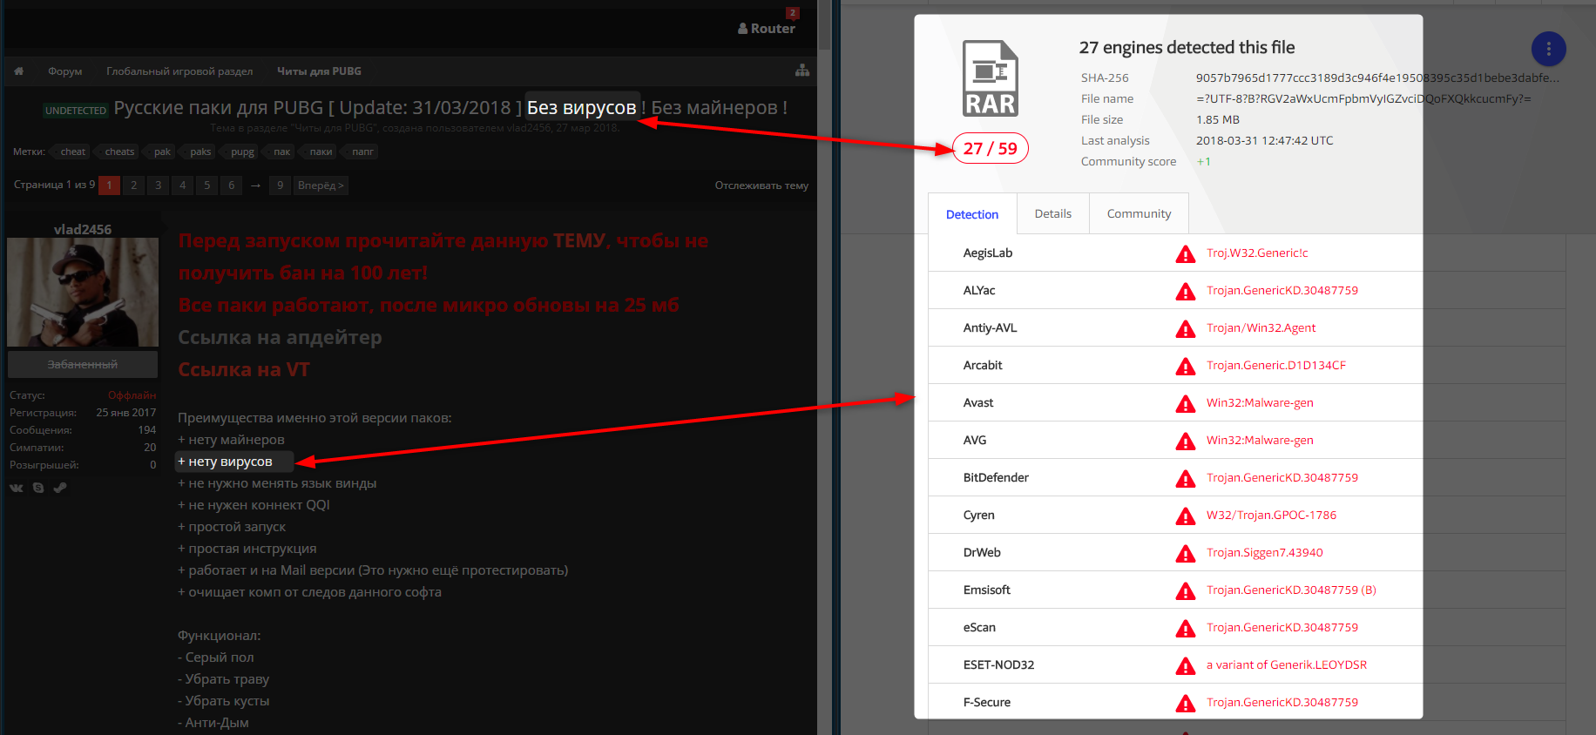Click the Troj.W32.Generic!c detection text
Image resolution: width=1596 pixels, height=735 pixels.
point(1257,253)
